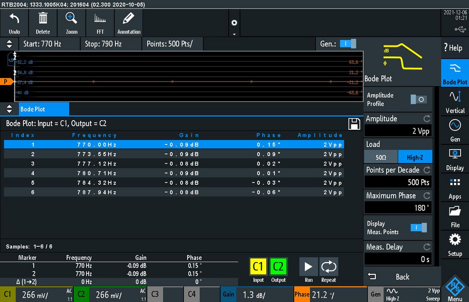Click the orange P phase marker
The width and height of the screenshot is (469, 302).
pos(6,81)
